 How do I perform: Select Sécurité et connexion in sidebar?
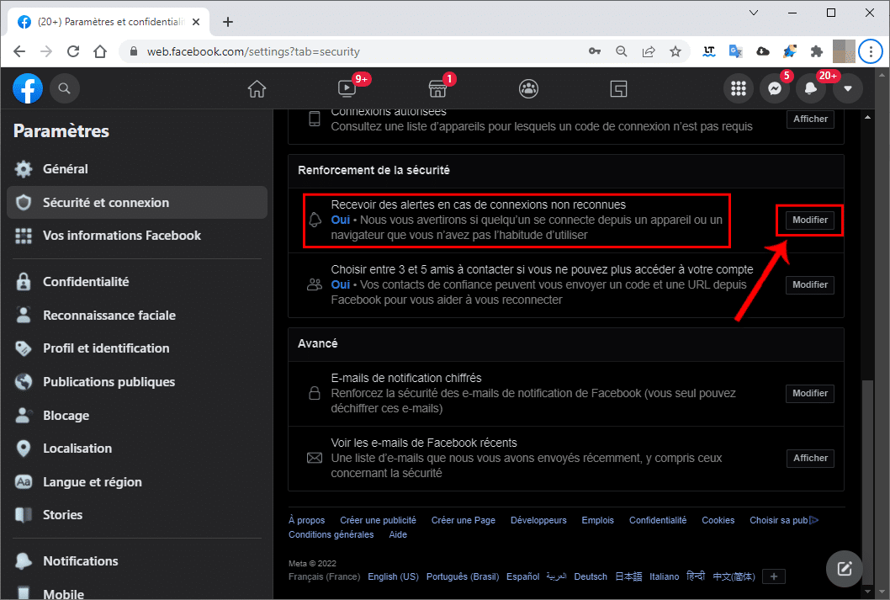point(137,203)
